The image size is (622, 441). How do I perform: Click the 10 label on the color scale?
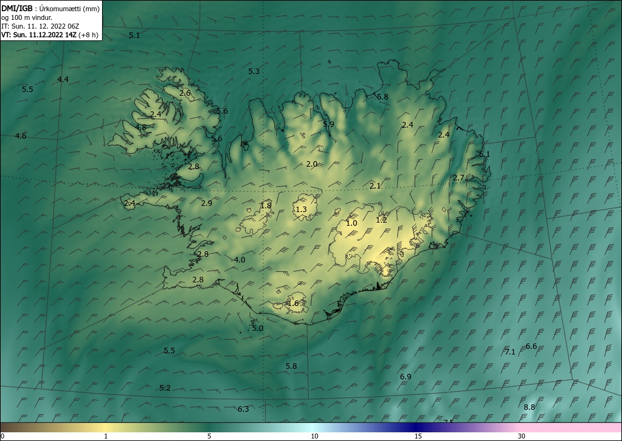pos(314,437)
